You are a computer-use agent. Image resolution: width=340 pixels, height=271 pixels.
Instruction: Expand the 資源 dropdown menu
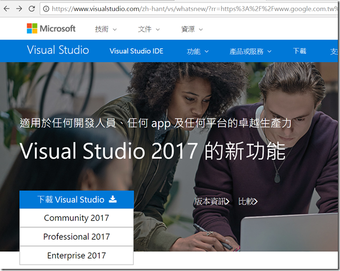pyautogui.click(x=192, y=29)
